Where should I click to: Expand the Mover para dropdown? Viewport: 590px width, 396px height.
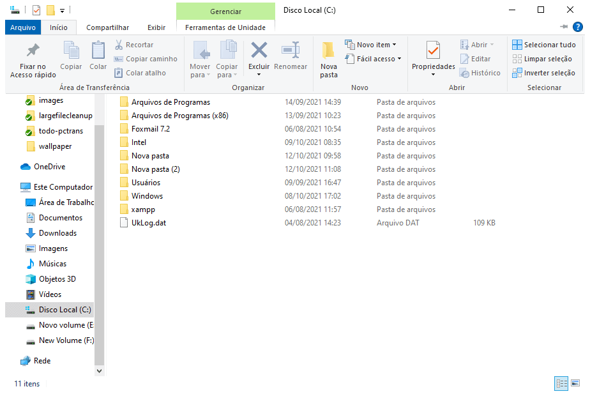click(200, 75)
